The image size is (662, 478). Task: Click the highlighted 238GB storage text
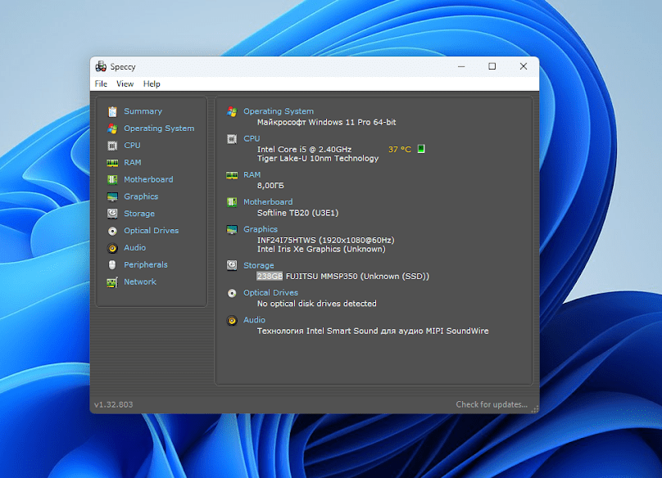[x=270, y=276]
